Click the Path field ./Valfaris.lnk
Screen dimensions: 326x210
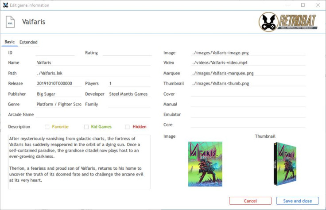coord(93,73)
